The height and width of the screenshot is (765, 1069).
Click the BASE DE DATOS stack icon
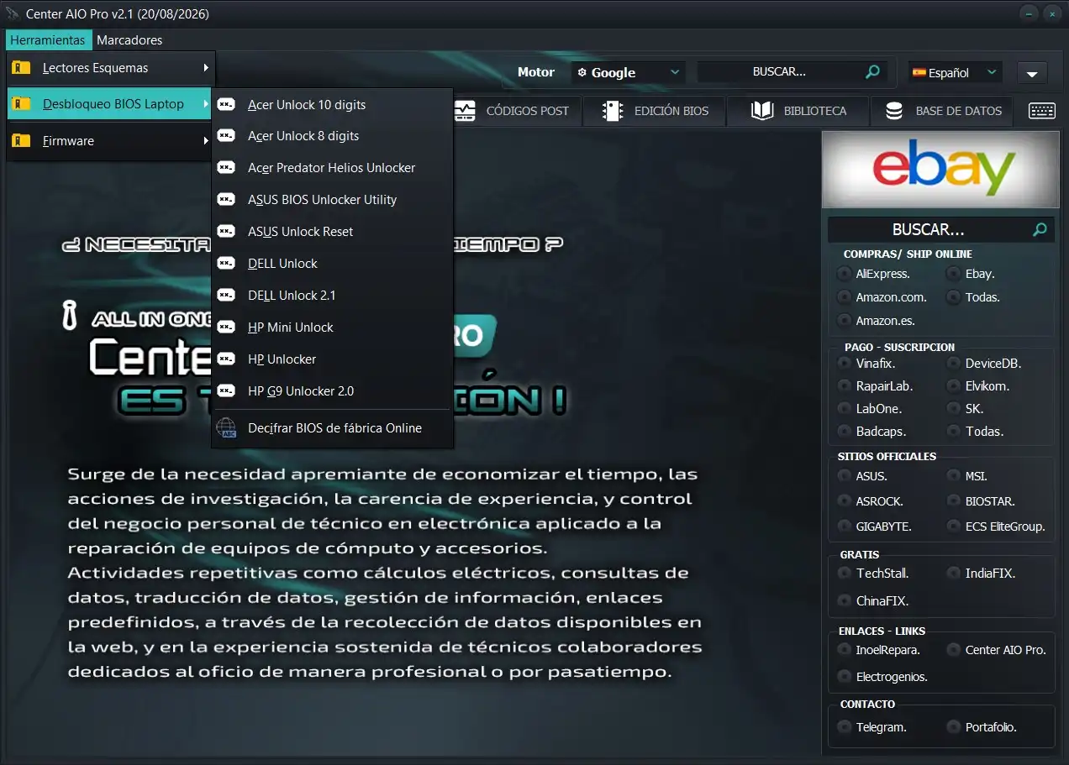[894, 111]
